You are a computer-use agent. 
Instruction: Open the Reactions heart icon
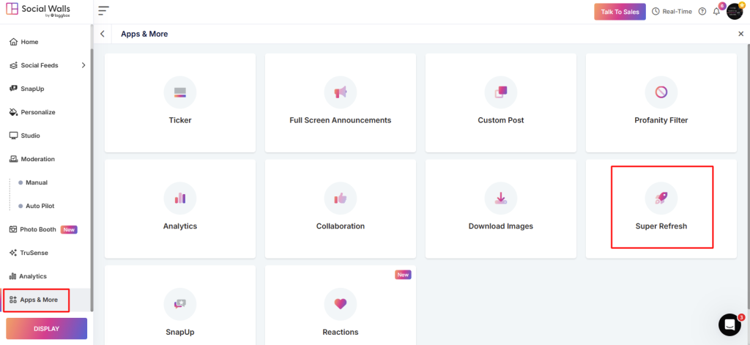[341, 303]
